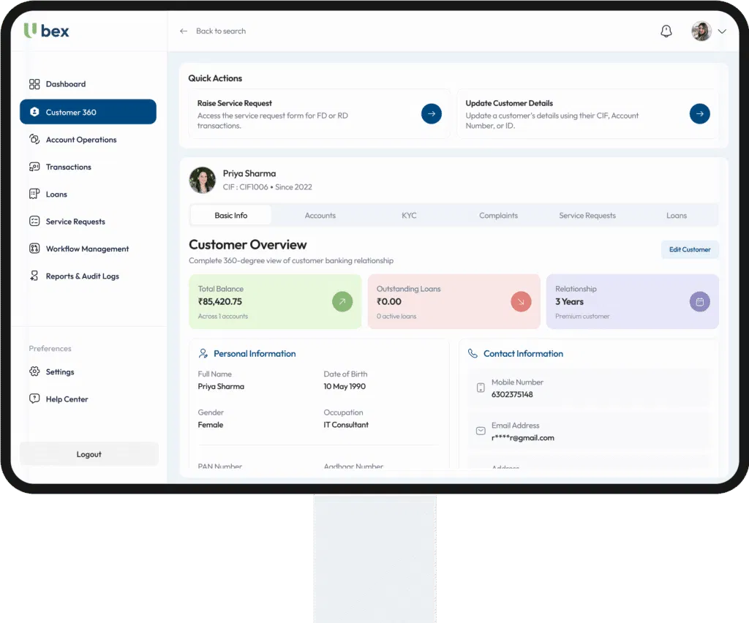Open the Complaints tab
Image resolution: width=749 pixels, height=623 pixels.
(498, 216)
